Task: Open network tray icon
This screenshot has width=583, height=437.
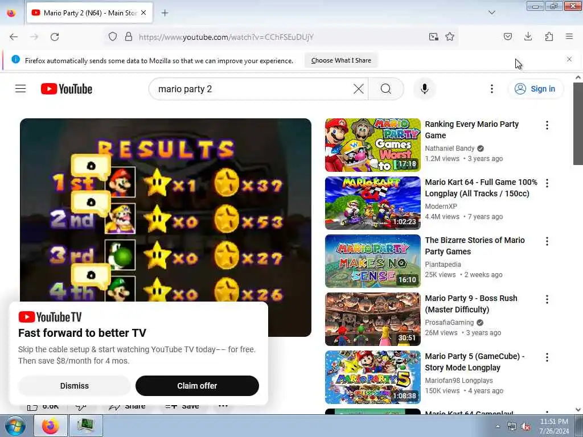Action: coord(512,427)
